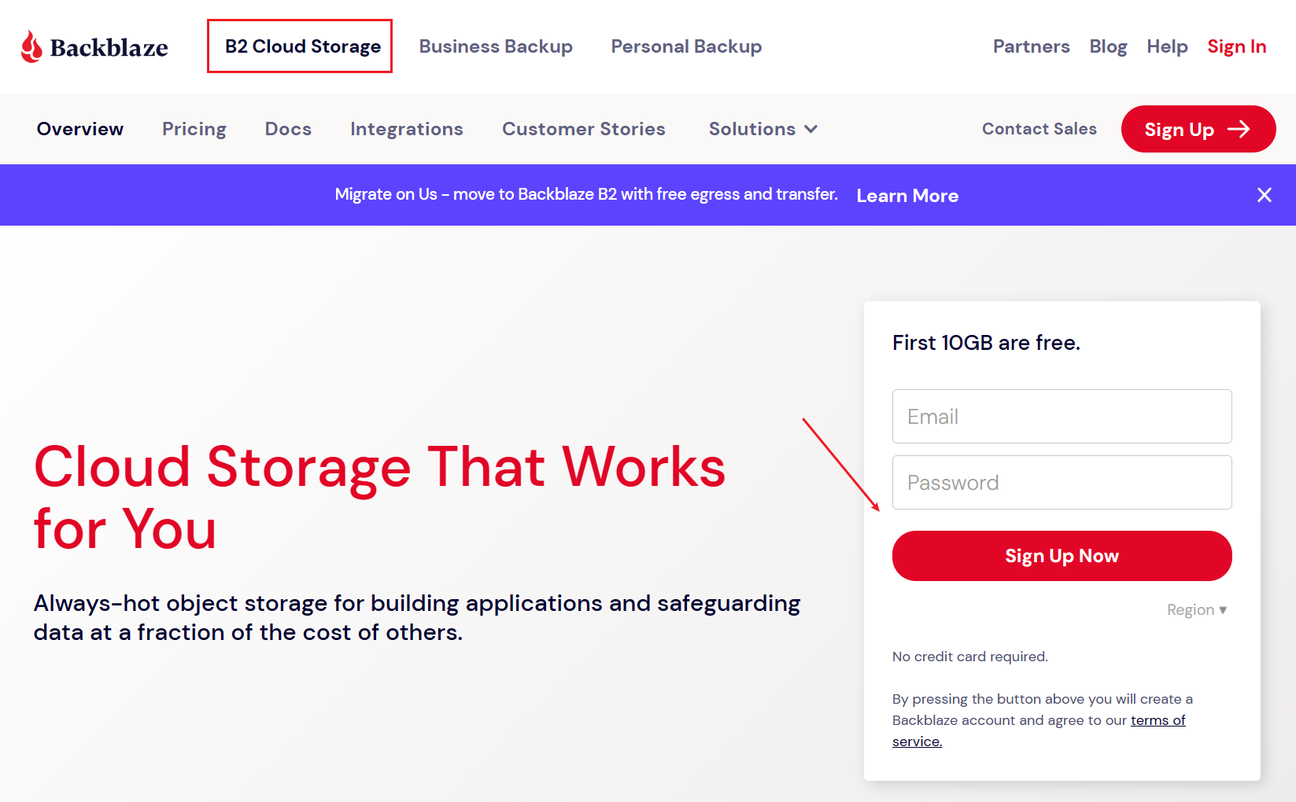Screen dimensions: 1296x802
Task: Open Customer Stories page
Action: point(583,129)
